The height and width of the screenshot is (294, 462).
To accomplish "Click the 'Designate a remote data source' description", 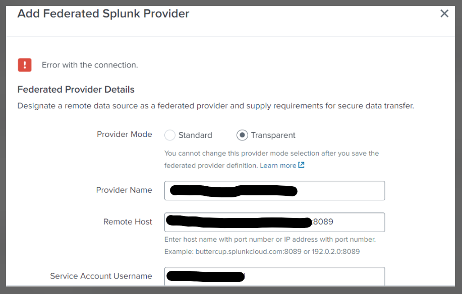I will pyautogui.click(x=215, y=106).
